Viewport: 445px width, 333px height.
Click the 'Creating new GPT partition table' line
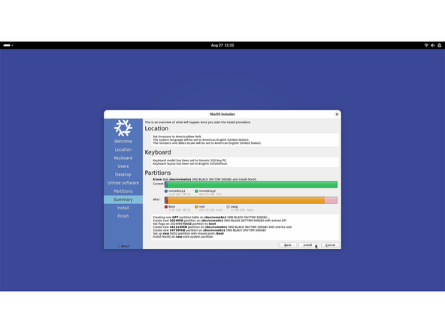click(x=211, y=217)
